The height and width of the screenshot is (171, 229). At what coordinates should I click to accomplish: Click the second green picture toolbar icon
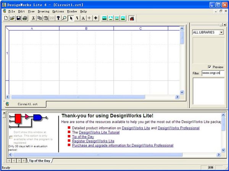point(111,18)
